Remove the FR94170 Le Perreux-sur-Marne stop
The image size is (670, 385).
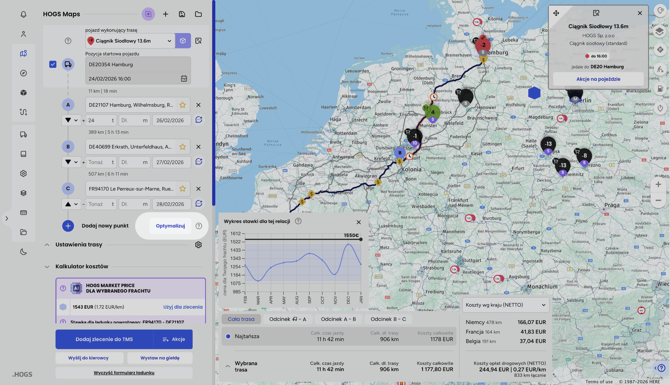198,189
